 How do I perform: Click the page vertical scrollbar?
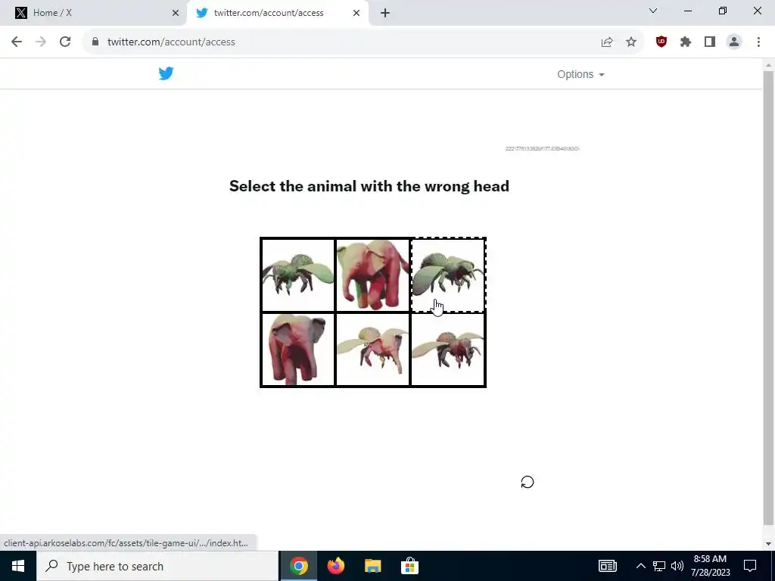pyautogui.click(x=768, y=297)
